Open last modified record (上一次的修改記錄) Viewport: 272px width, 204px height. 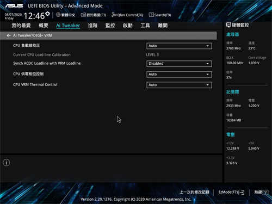[x=194, y=192]
